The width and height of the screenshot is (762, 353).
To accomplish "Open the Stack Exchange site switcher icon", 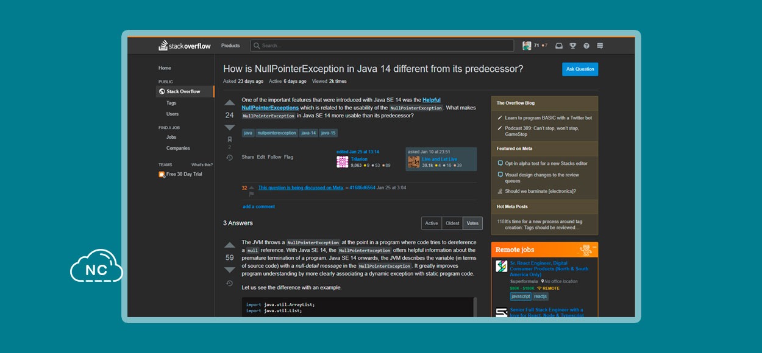I will point(600,46).
